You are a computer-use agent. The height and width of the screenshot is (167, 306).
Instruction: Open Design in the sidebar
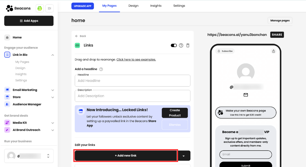20,68
